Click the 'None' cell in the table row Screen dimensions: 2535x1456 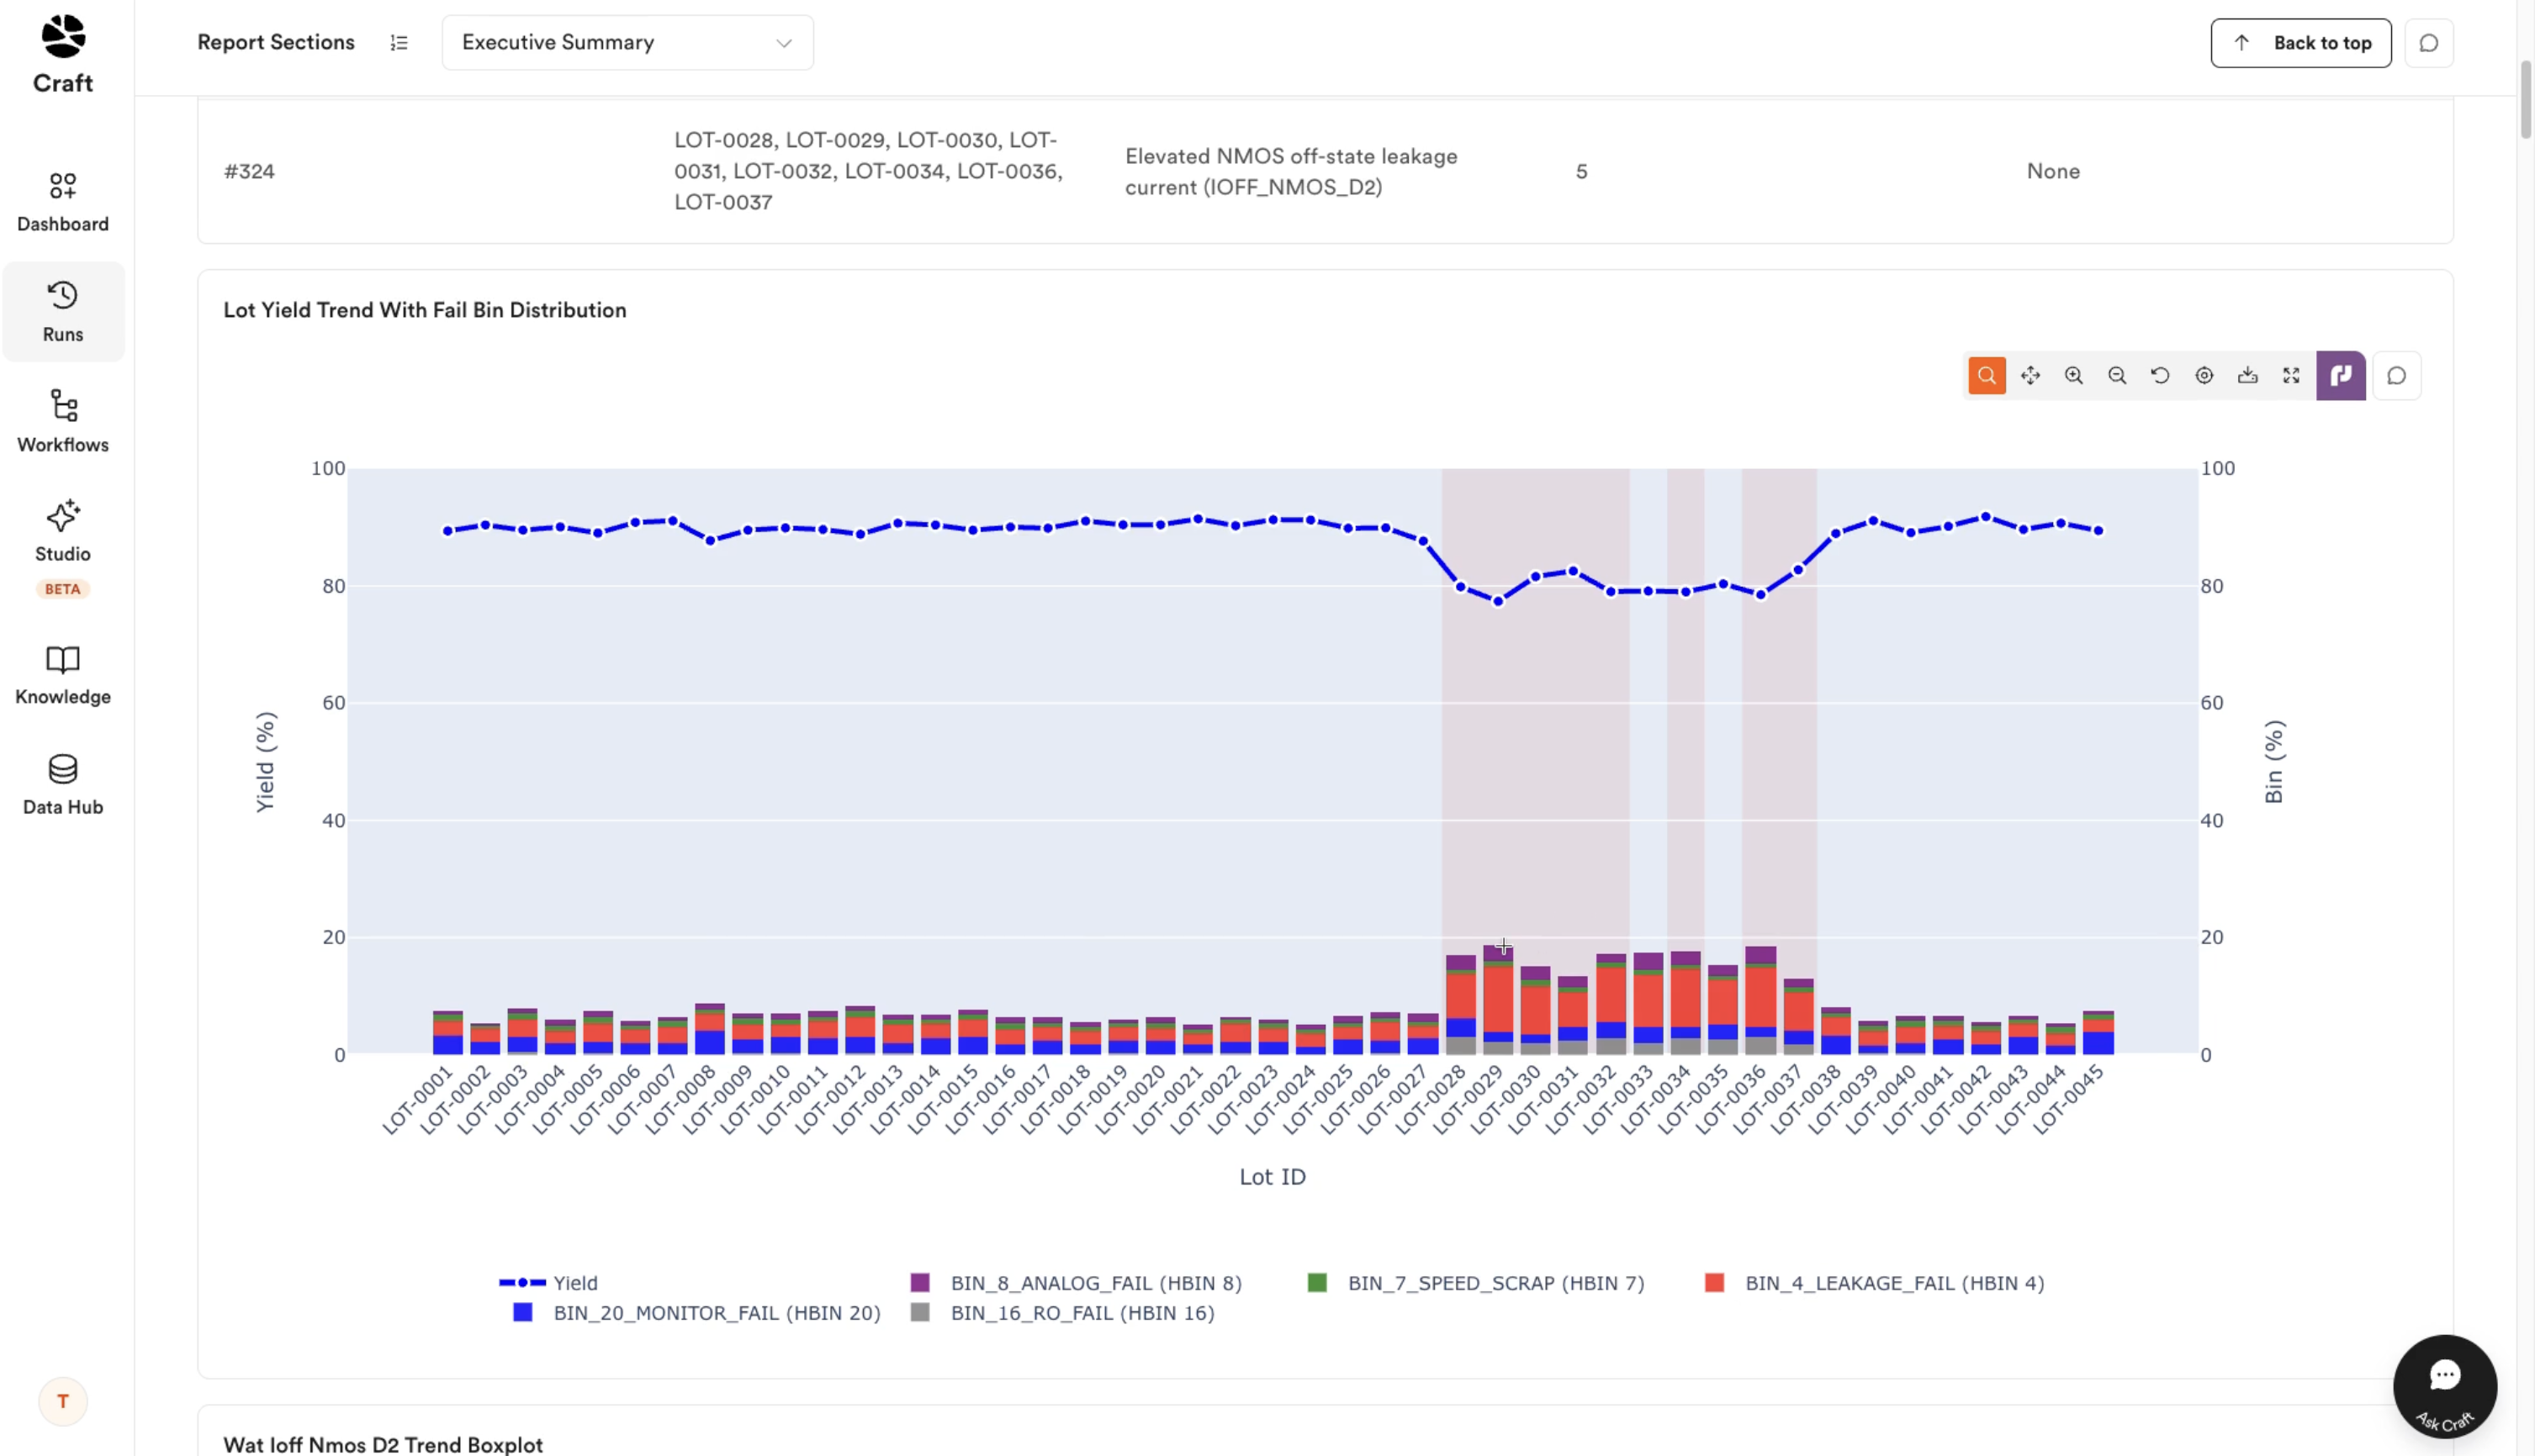tap(2053, 171)
